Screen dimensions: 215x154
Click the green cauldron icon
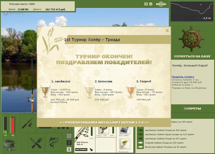click(x=9, y=145)
